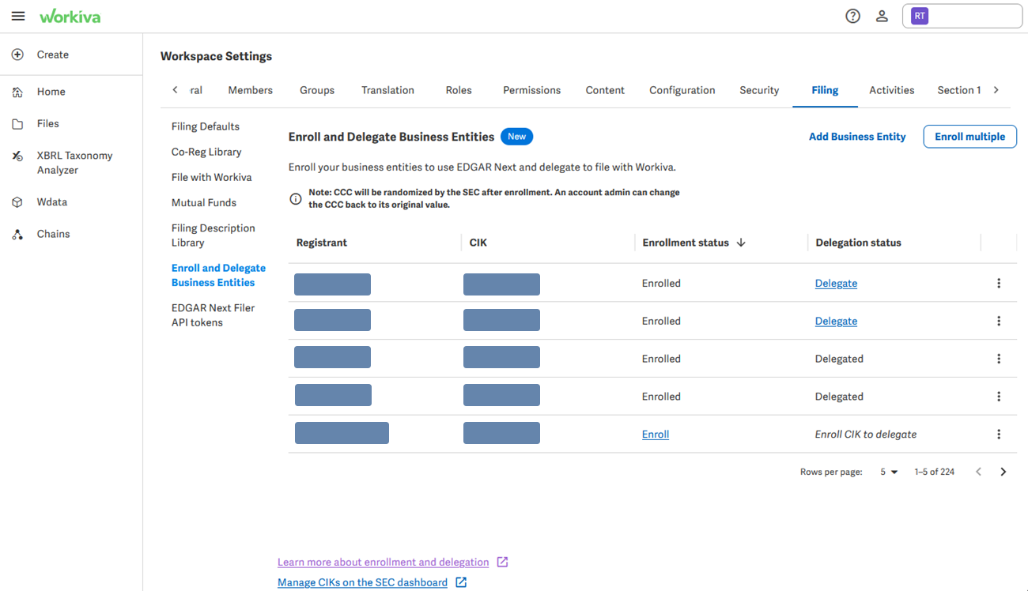
Task: Click Delegate link in second row
Action: click(836, 321)
